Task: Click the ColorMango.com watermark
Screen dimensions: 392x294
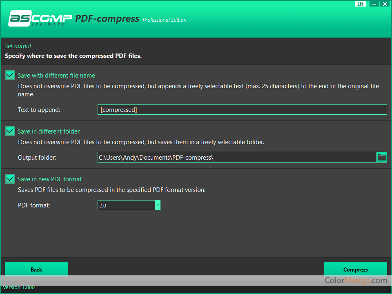Action: [356, 281]
